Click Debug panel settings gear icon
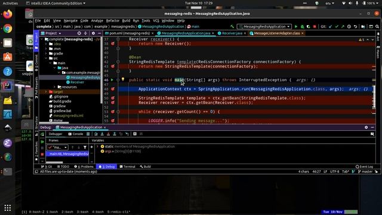This screenshot has width=382, height=215. point(366,127)
